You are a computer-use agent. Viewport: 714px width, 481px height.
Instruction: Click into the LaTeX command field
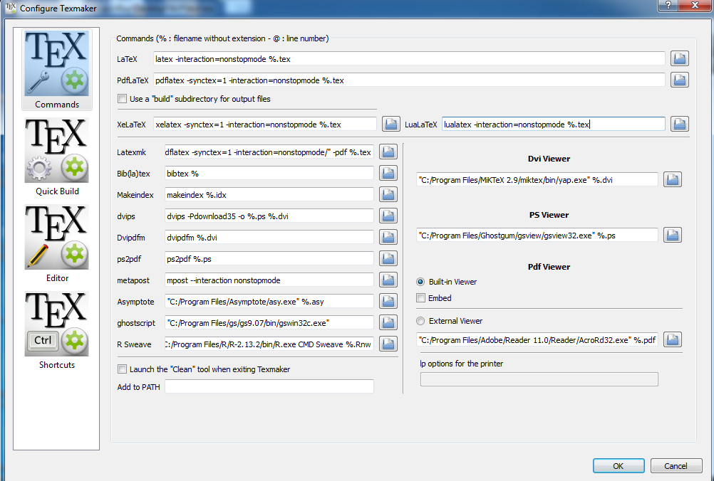409,58
